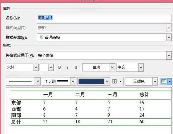Viewport: 173px width, 134px height.
Task: Open the line weight dropdown showing 1.5 磅
Action: (59, 81)
